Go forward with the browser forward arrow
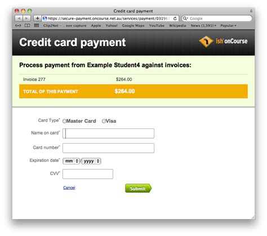Image resolution: width=267 pixels, height=236 pixels. click(x=26, y=19)
